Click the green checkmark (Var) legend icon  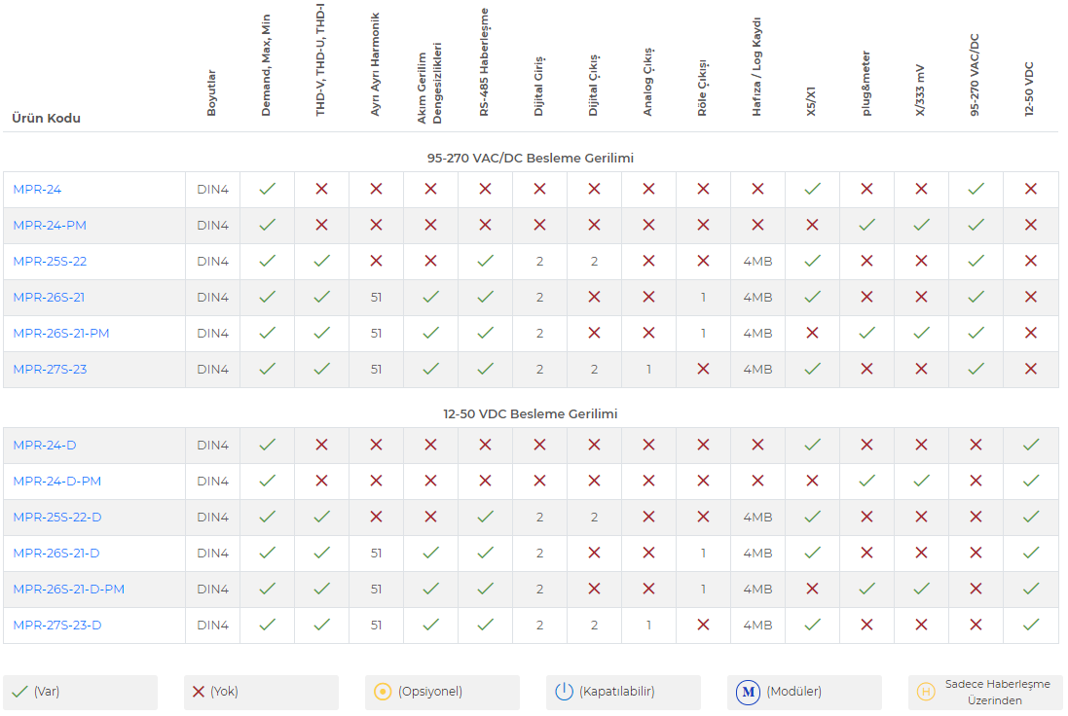[19, 692]
